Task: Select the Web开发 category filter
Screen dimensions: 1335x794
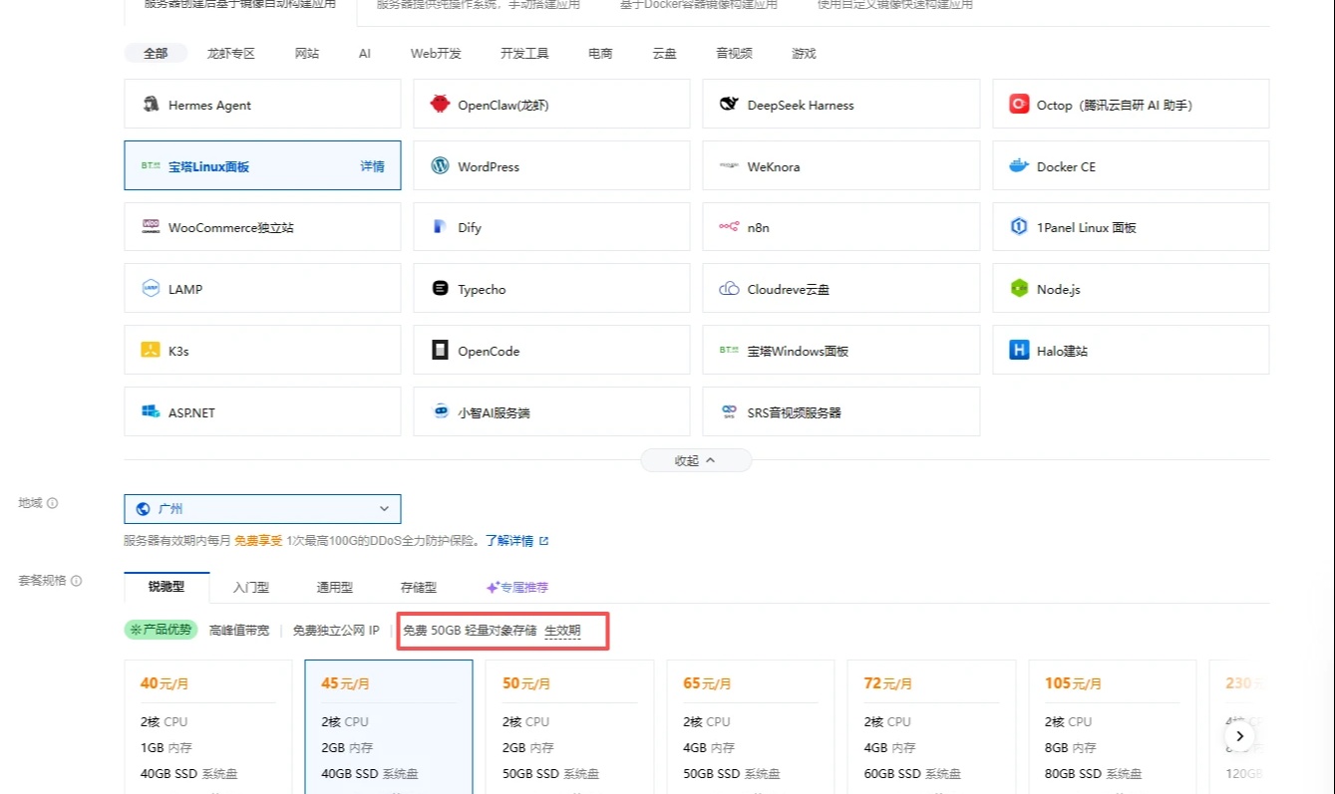Action: point(436,54)
